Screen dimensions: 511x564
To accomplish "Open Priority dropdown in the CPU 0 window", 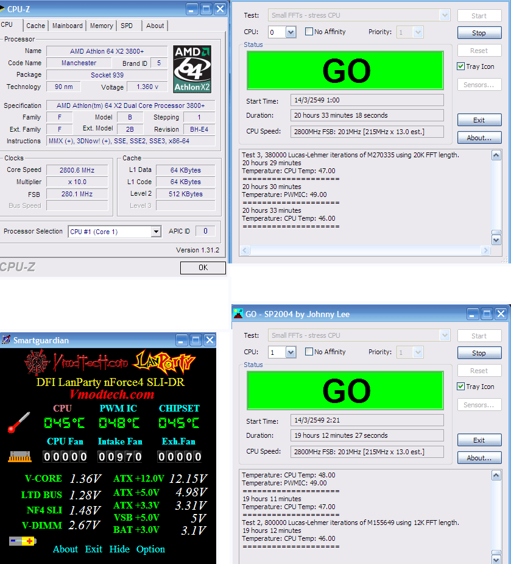I will click(418, 32).
